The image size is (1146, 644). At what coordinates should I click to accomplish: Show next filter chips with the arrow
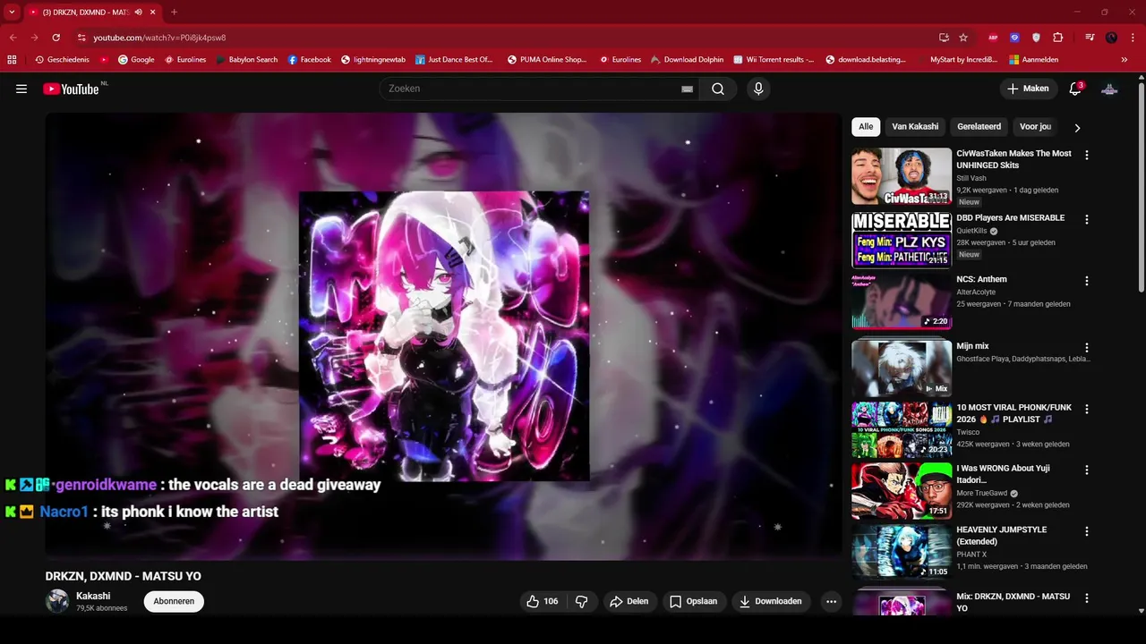(x=1077, y=127)
